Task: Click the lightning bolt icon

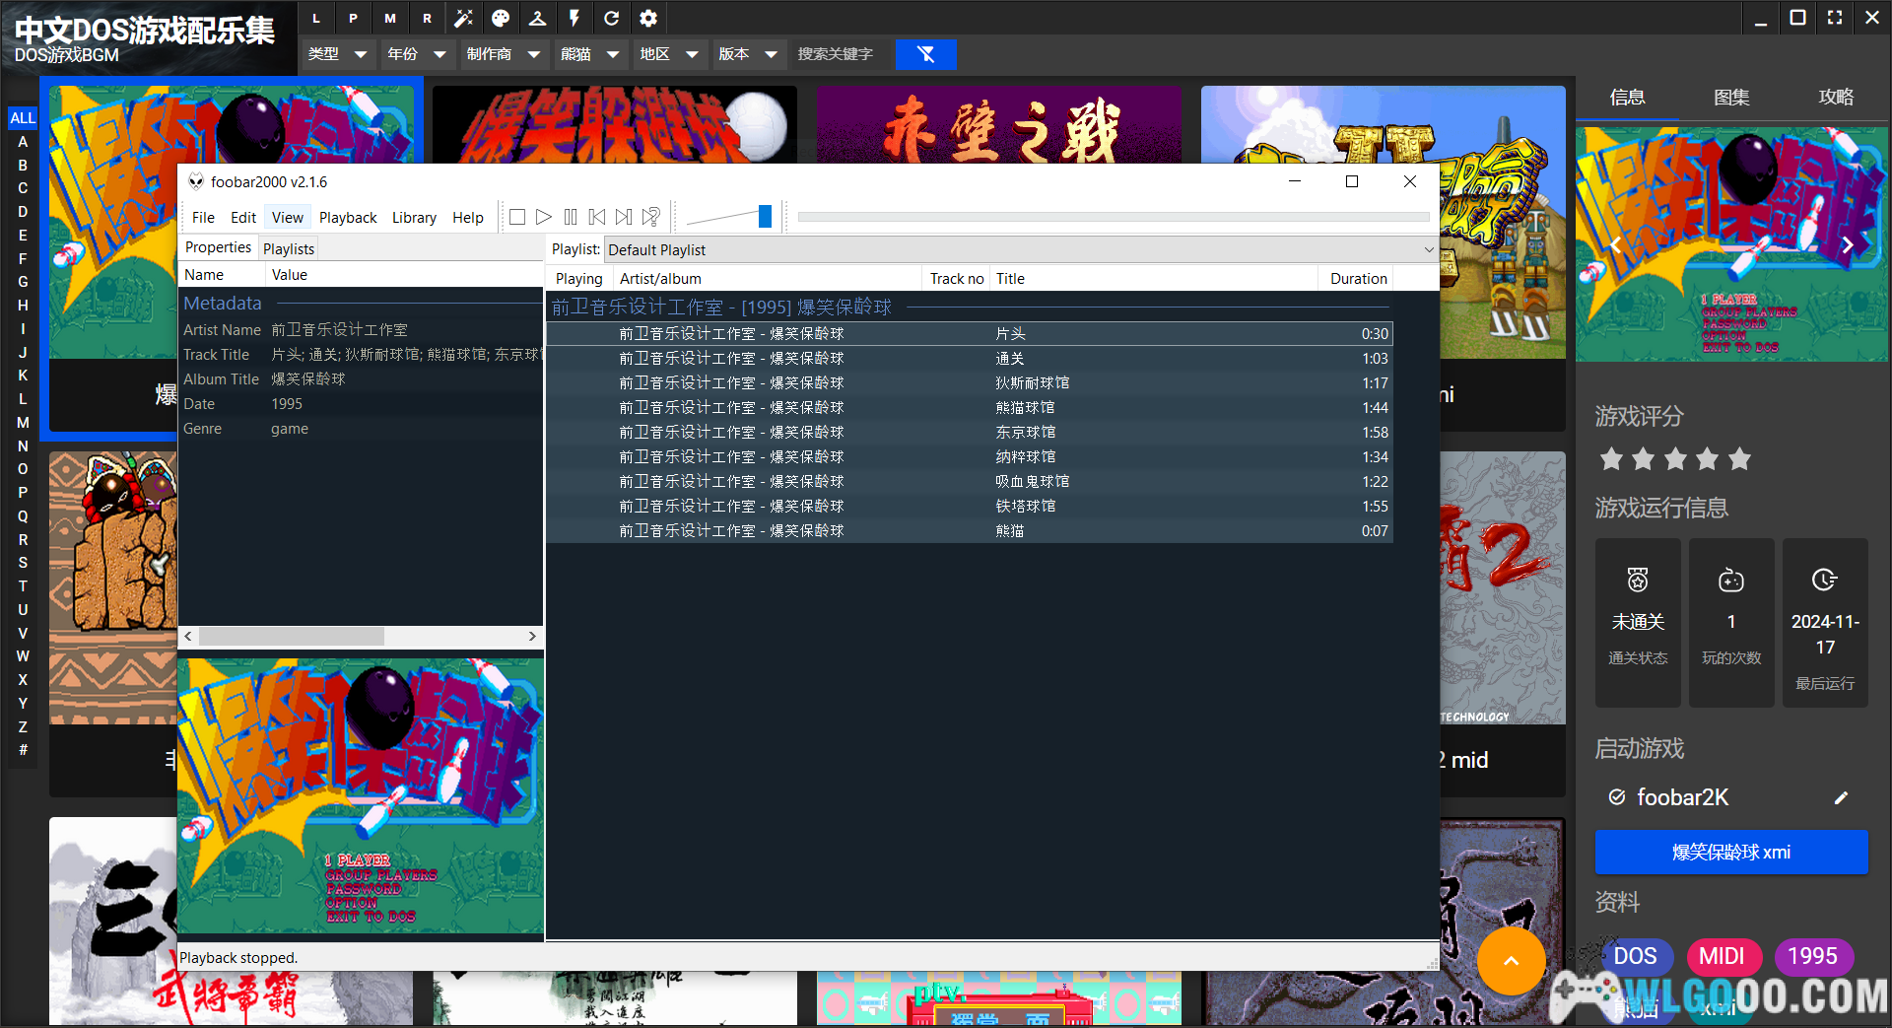Action: pyautogui.click(x=574, y=18)
